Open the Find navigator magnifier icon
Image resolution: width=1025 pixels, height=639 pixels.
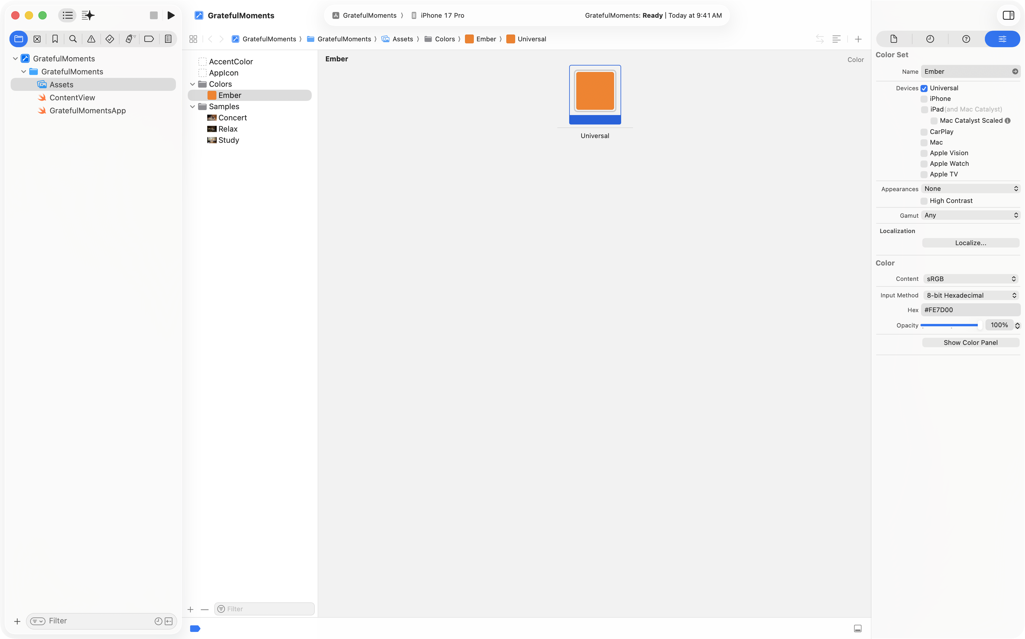click(73, 39)
